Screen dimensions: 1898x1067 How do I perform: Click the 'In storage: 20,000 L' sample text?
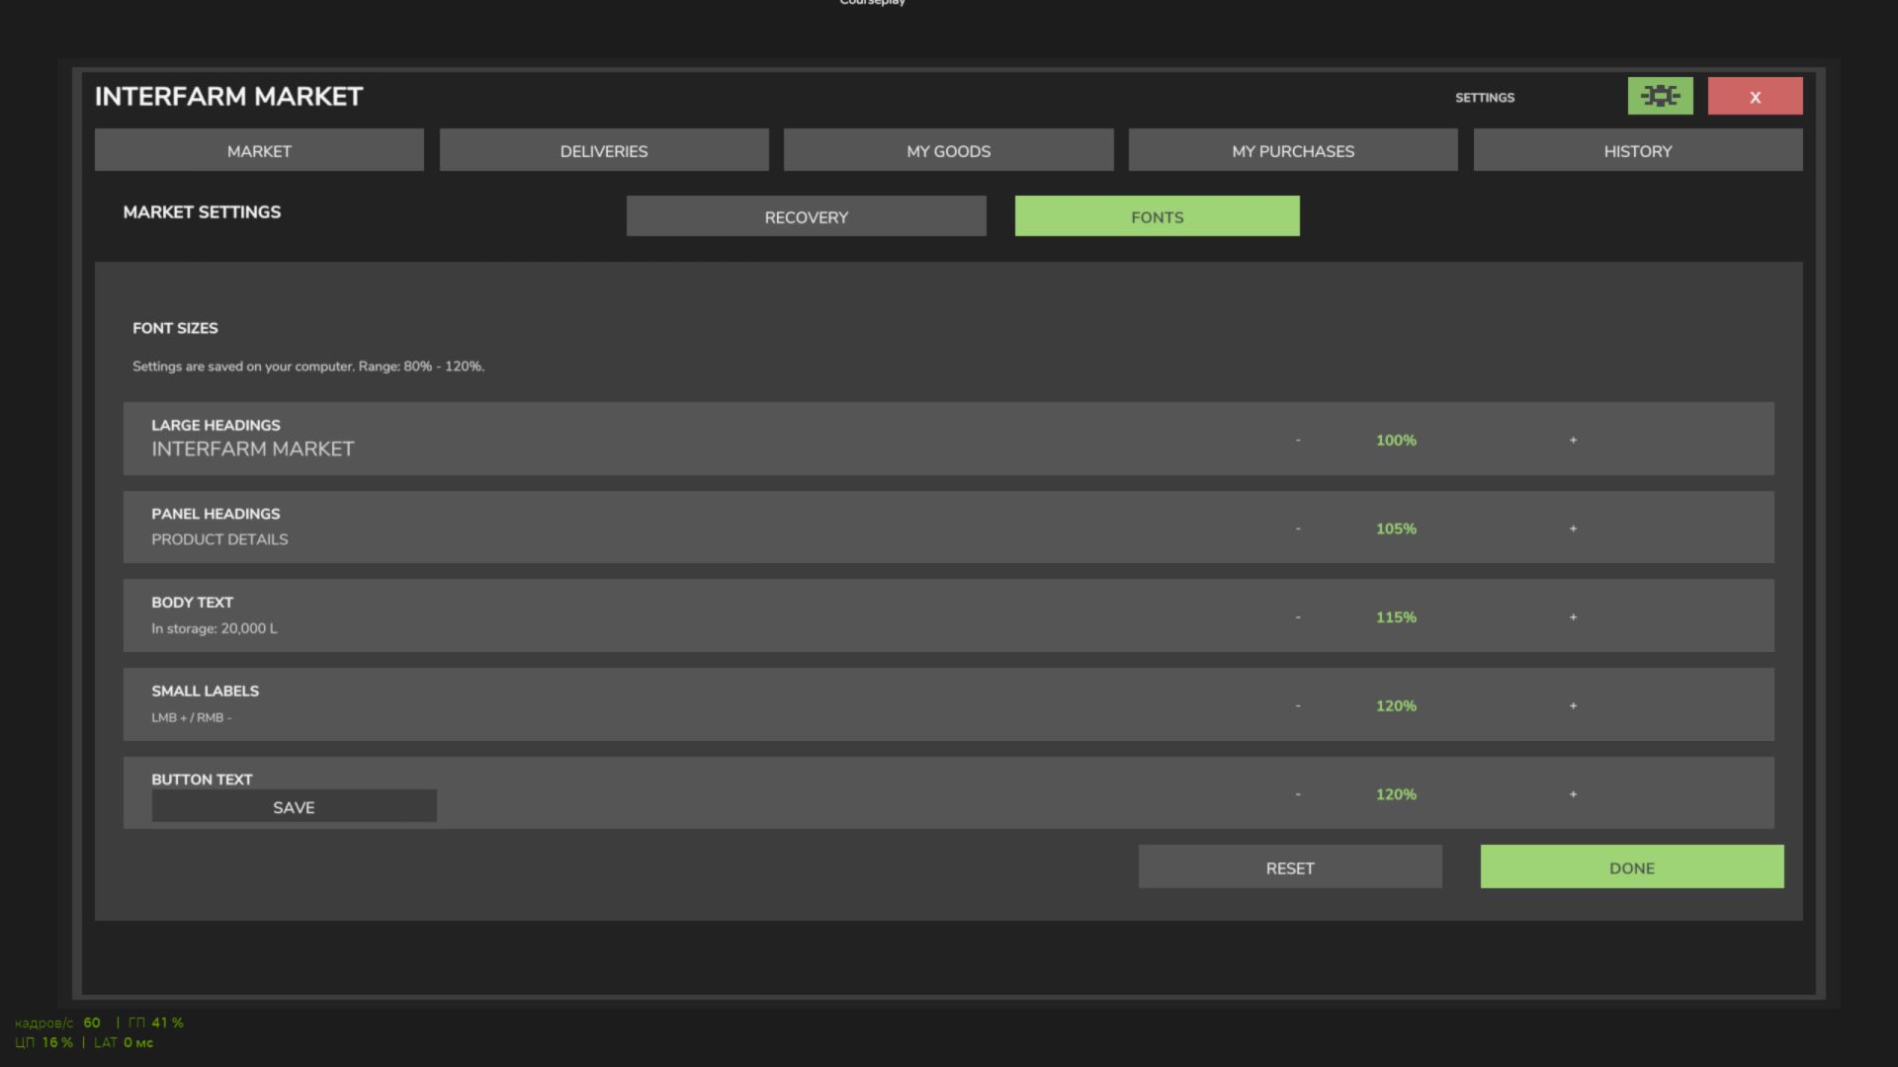(x=215, y=628)
